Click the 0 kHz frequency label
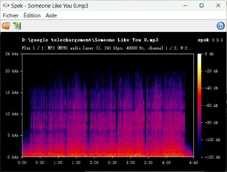 pyautogui.click(x=13, y=157)
